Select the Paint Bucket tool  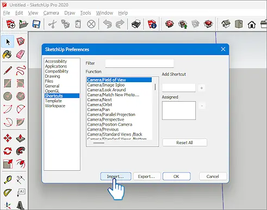pos(7,54)
